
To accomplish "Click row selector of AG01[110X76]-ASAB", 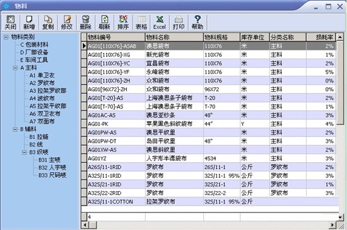I will coord(84,46).
